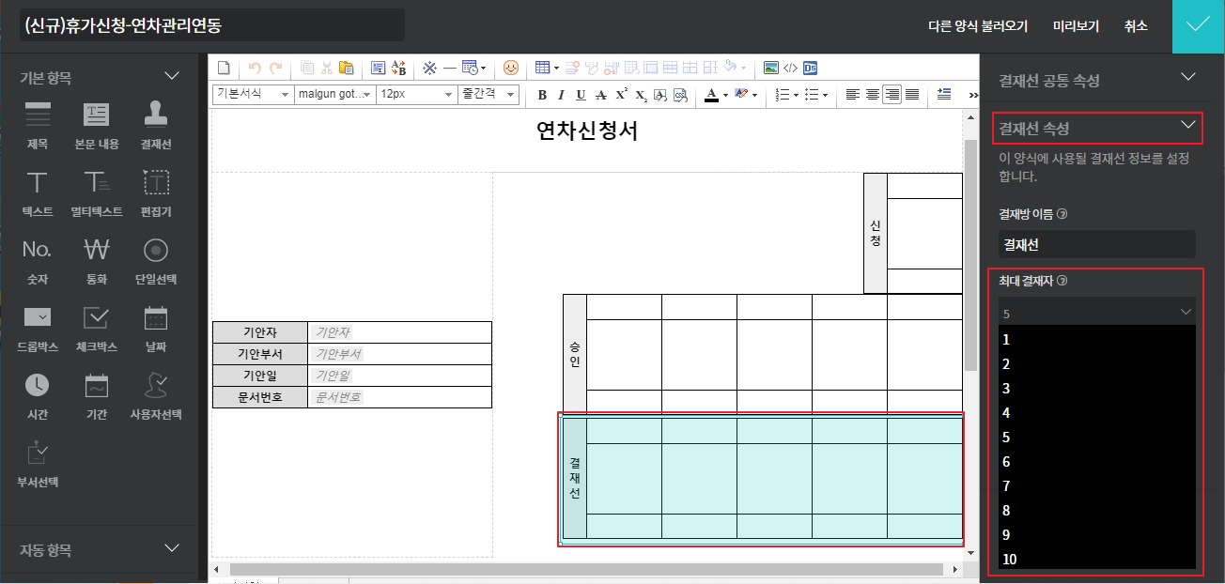
Task: Insert the 날짜 date field element
Action: 156,327
